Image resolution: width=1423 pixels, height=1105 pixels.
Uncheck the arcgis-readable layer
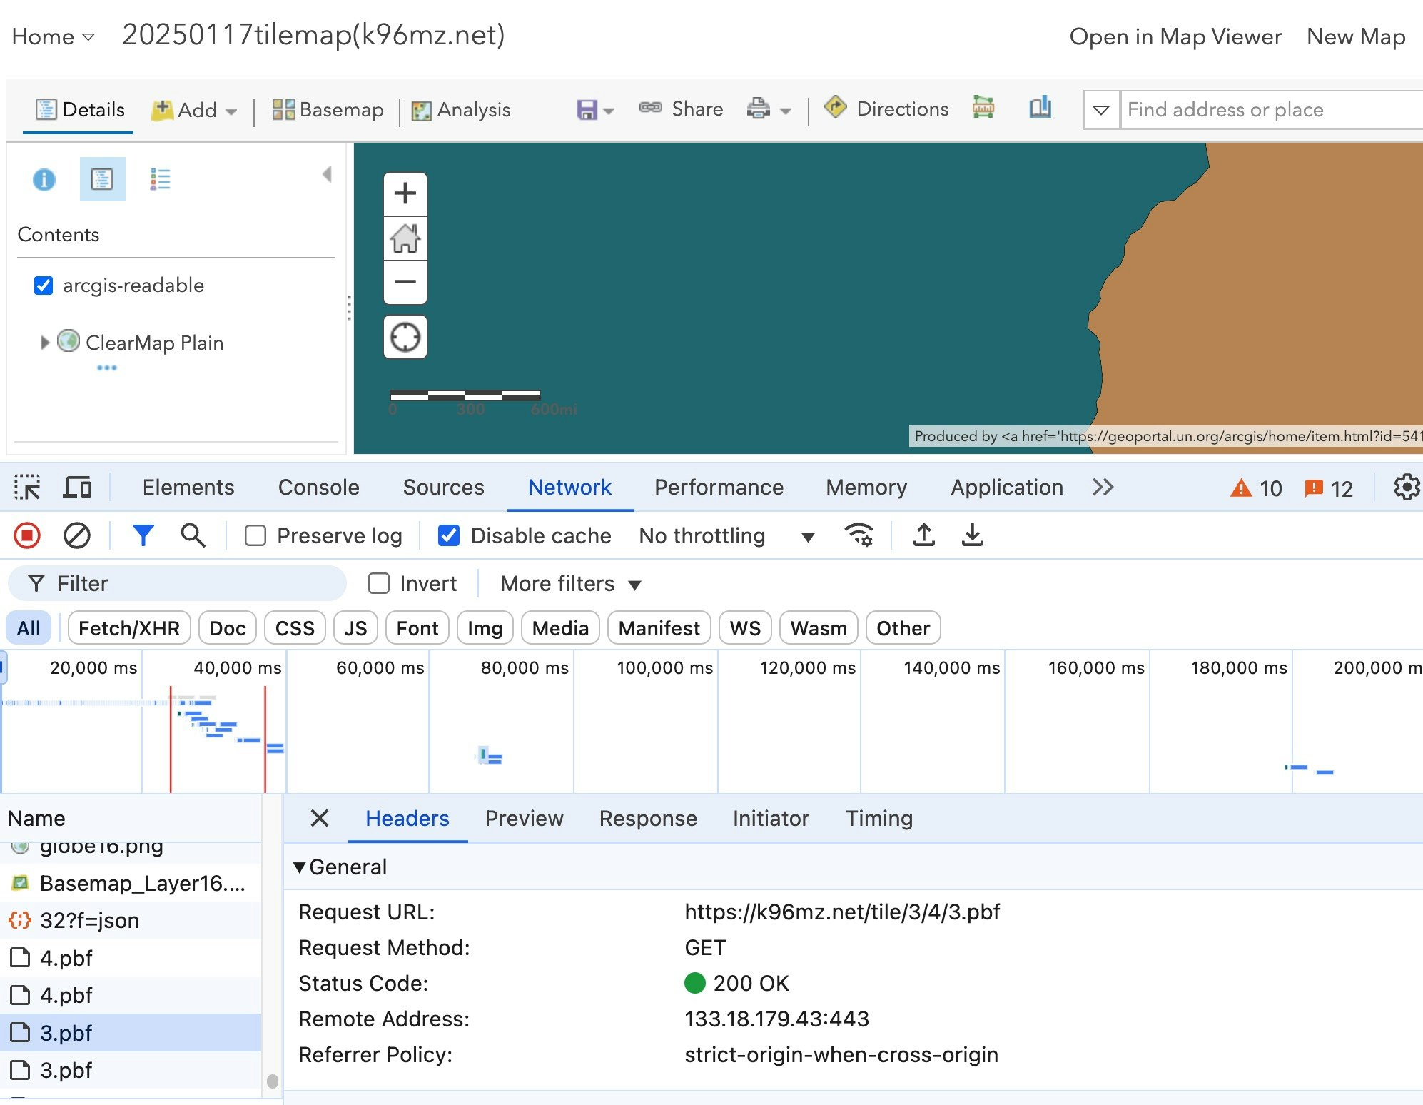[44, 286]
